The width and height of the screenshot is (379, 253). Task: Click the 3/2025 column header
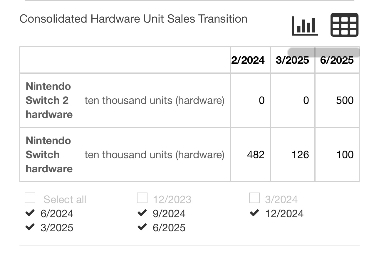292,60
